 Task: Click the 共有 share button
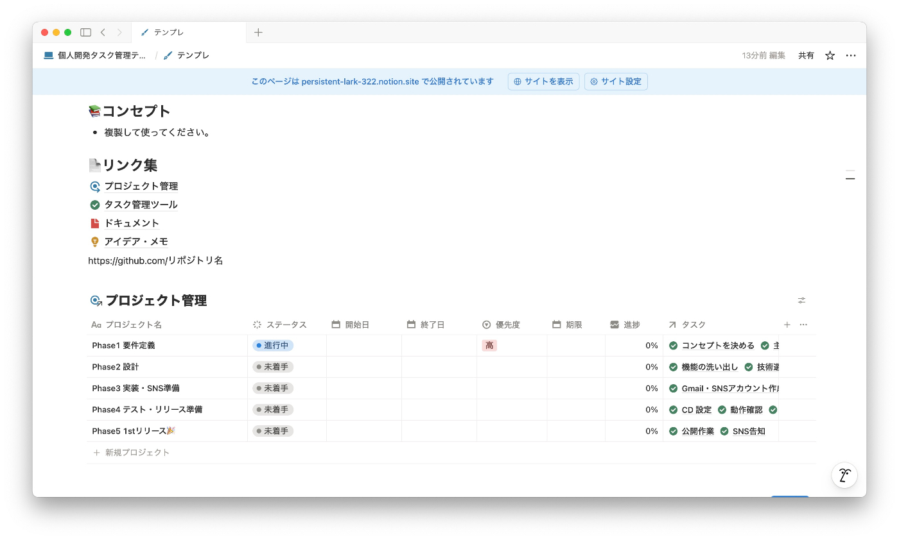[806, 56]
